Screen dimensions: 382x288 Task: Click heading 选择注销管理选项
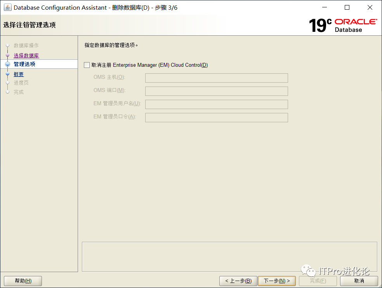coord(30,25)
